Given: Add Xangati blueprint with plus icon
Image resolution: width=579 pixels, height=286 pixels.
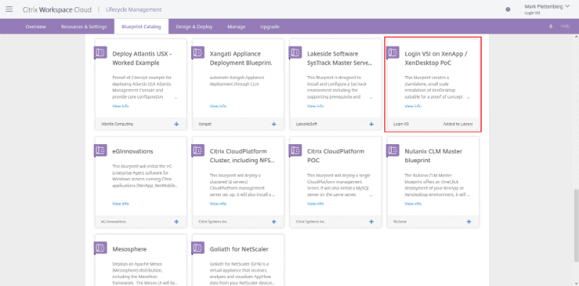Looking at the screenshot, I should tap(274, 124).
